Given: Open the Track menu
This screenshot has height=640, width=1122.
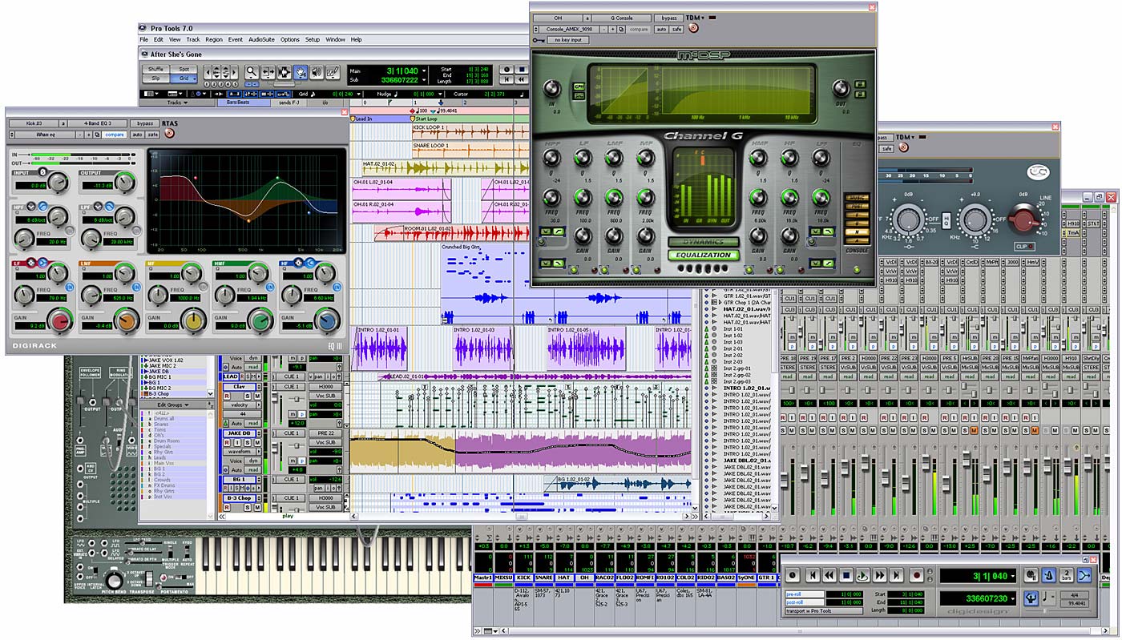Looking at the screenshot, I should (x=193, y=39).
